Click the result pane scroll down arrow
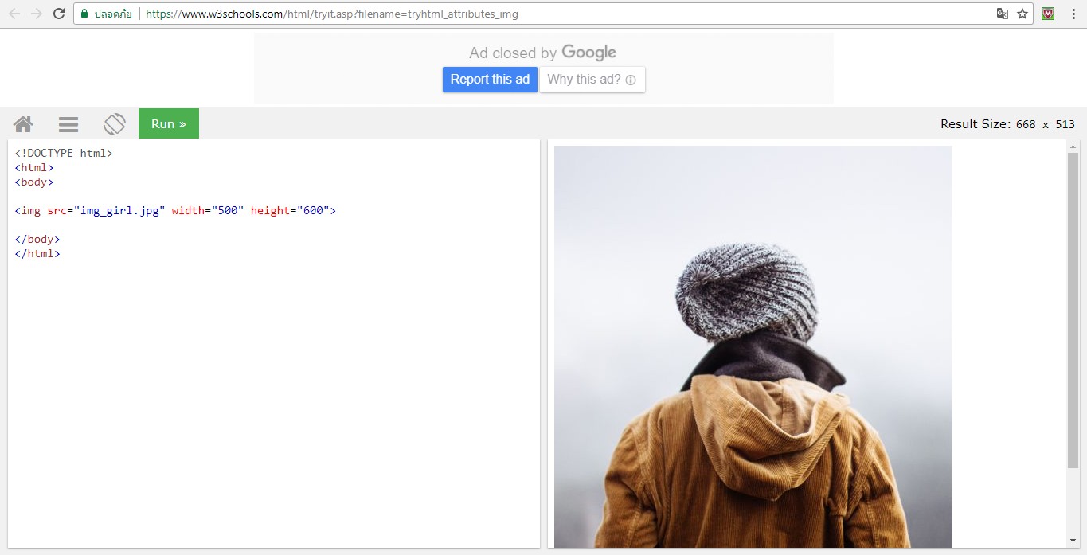 click(x=1073, y=541)
